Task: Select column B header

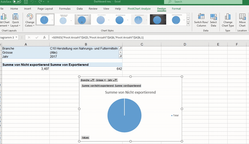Action: (x=86, y=44)
